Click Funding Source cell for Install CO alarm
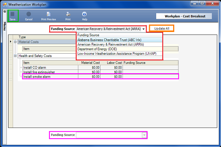The image size is (221, 147). [x=151, y=68]
